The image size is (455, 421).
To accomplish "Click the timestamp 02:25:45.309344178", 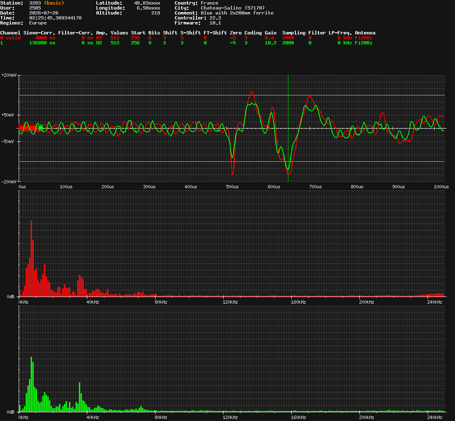I will pos(55,18).
